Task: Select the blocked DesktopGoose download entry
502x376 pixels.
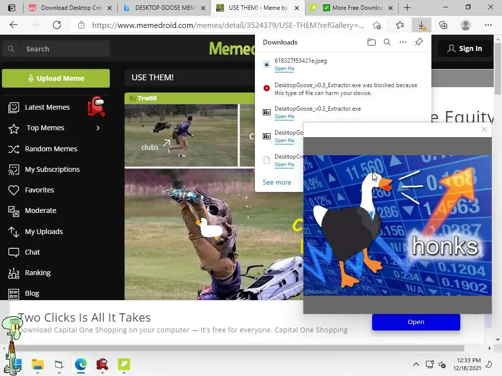Action: [343, 89]
